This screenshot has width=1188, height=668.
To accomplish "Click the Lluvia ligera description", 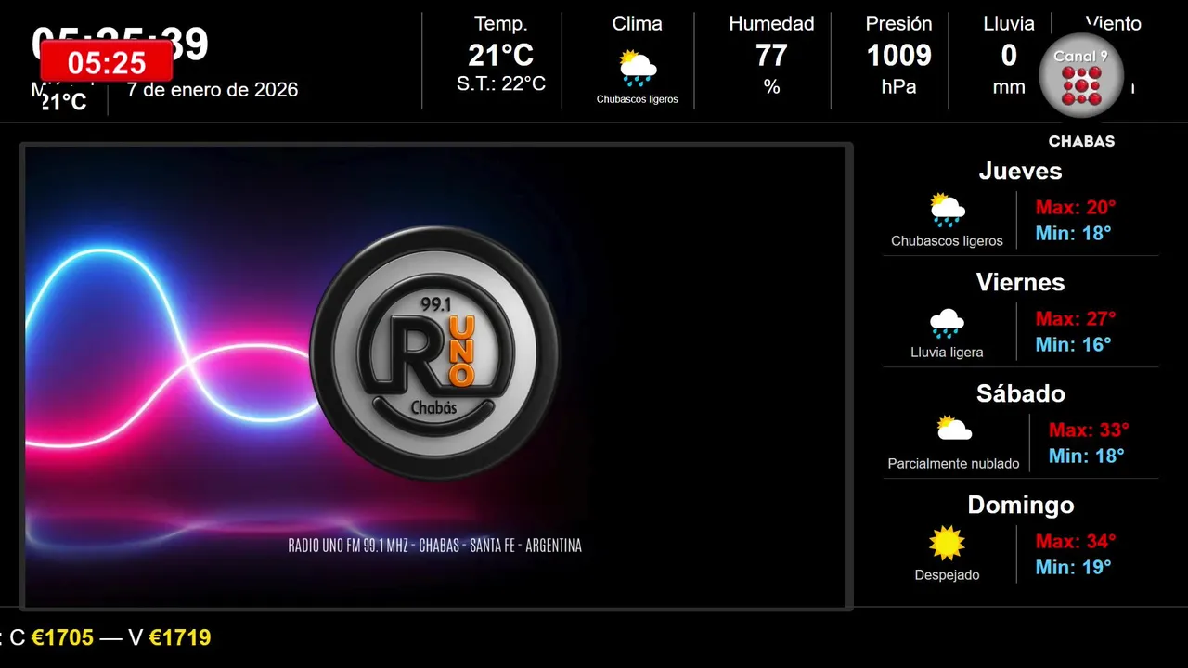I will [947, 353].
